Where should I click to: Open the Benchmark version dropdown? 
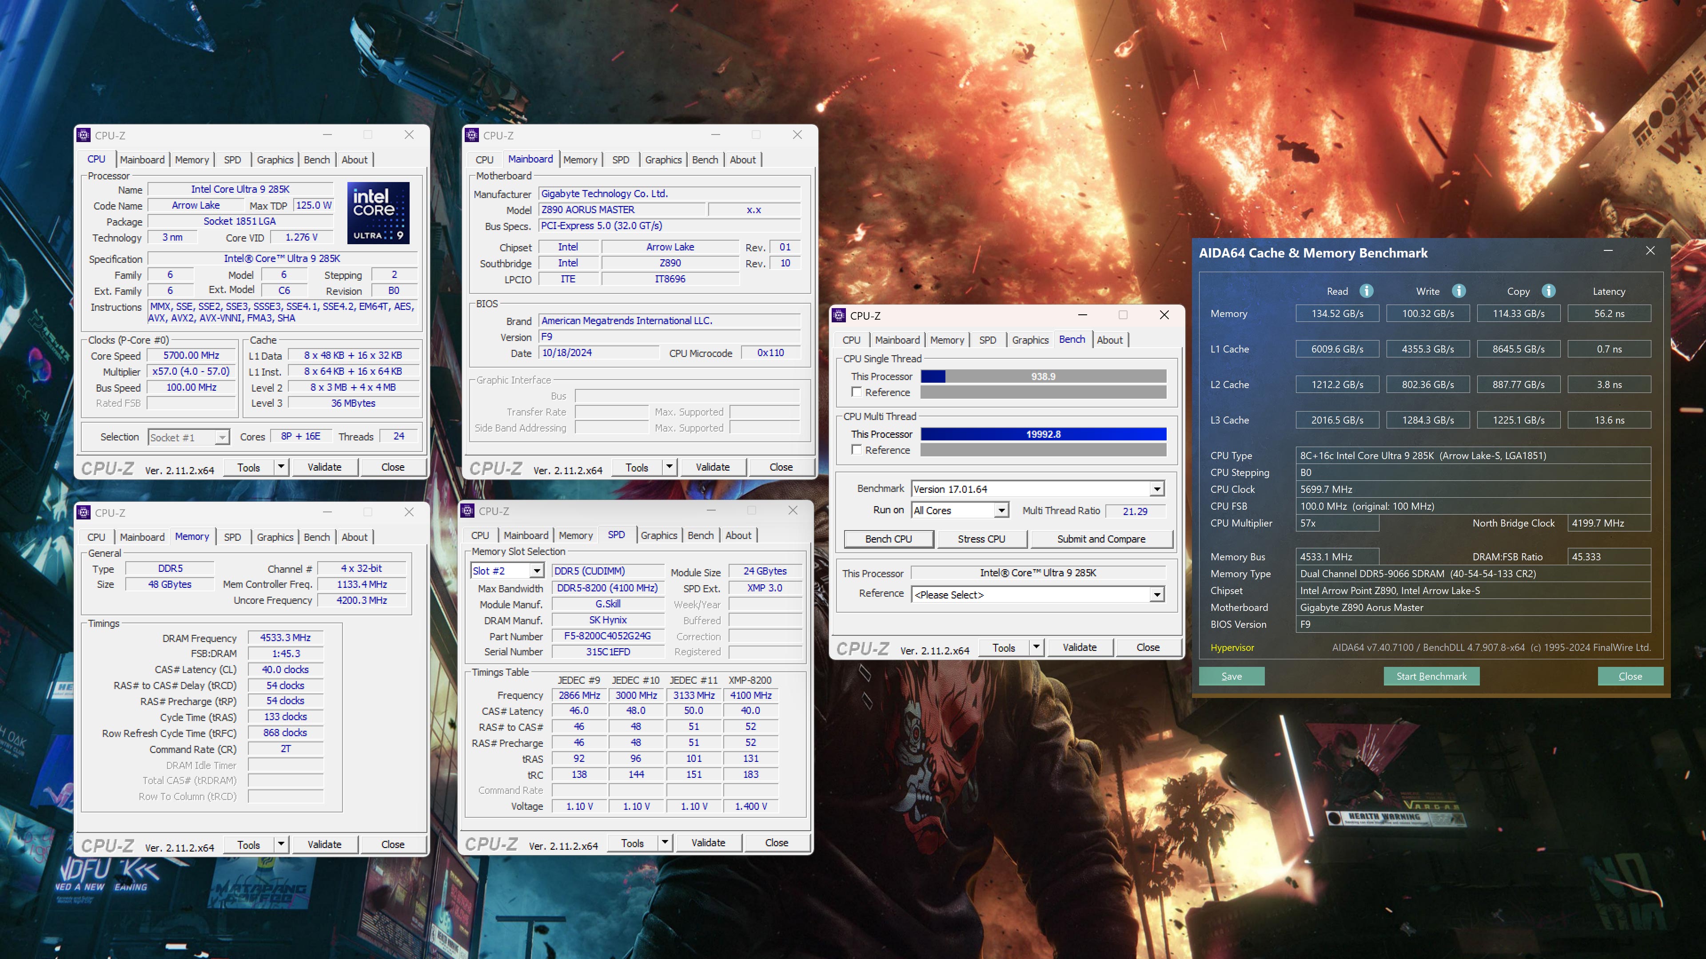click(x=1156, y=489)
